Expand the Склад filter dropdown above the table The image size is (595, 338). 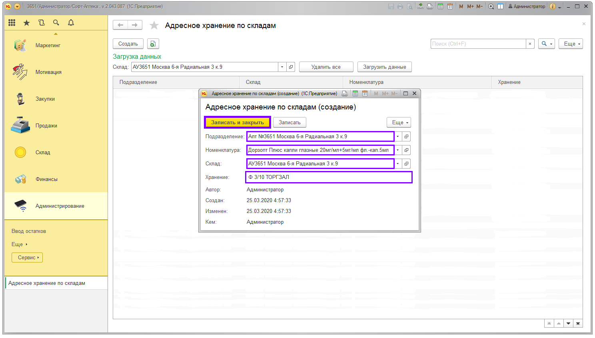(x=282, y=67)
